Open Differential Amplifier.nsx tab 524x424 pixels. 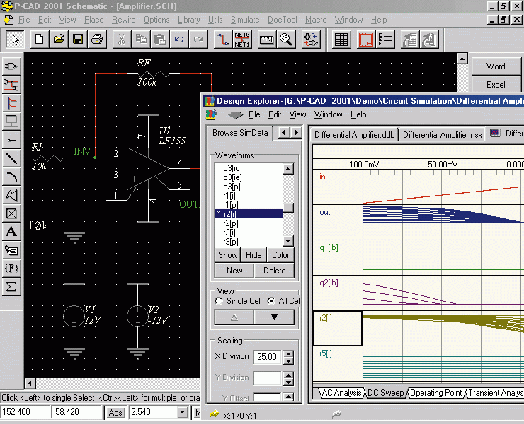(x=442, y=135)
